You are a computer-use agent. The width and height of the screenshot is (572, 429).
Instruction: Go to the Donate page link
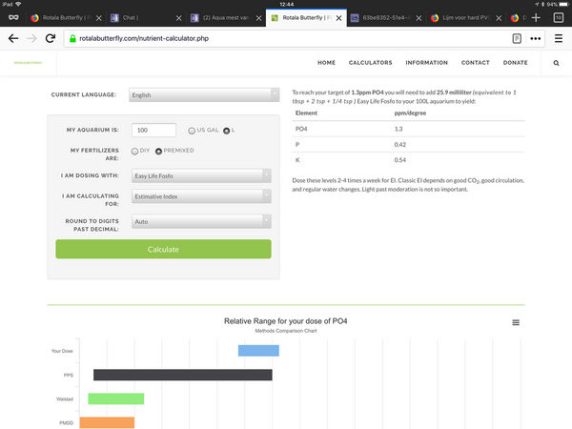click(515, 63)
